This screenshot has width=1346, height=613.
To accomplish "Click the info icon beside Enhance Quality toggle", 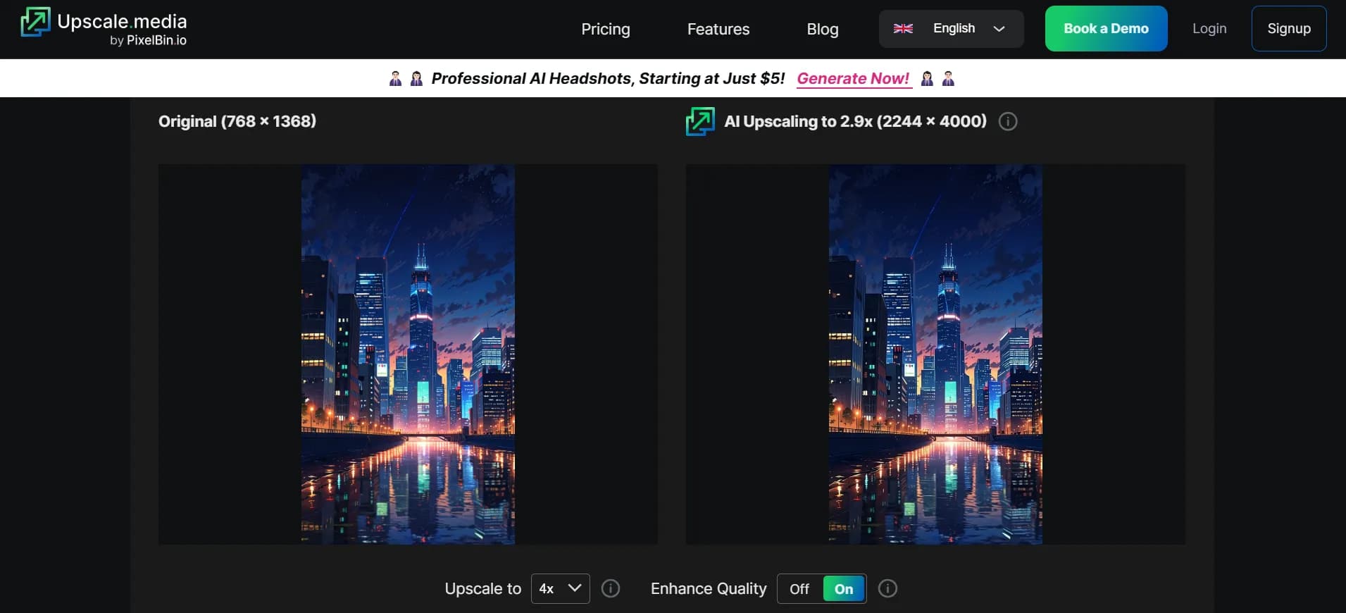I will [887, 588].
